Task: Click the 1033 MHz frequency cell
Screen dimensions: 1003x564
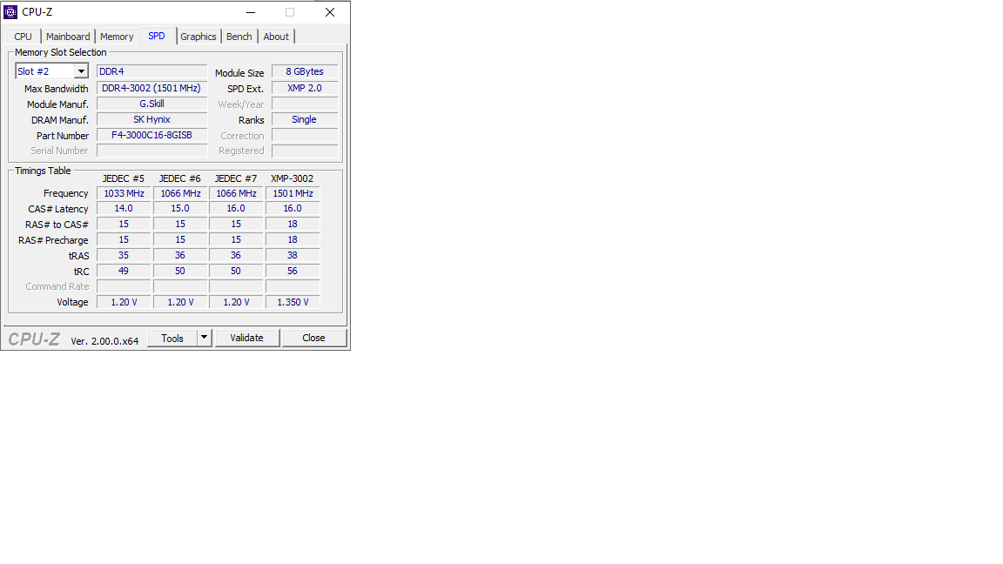Action: [125, 193]
